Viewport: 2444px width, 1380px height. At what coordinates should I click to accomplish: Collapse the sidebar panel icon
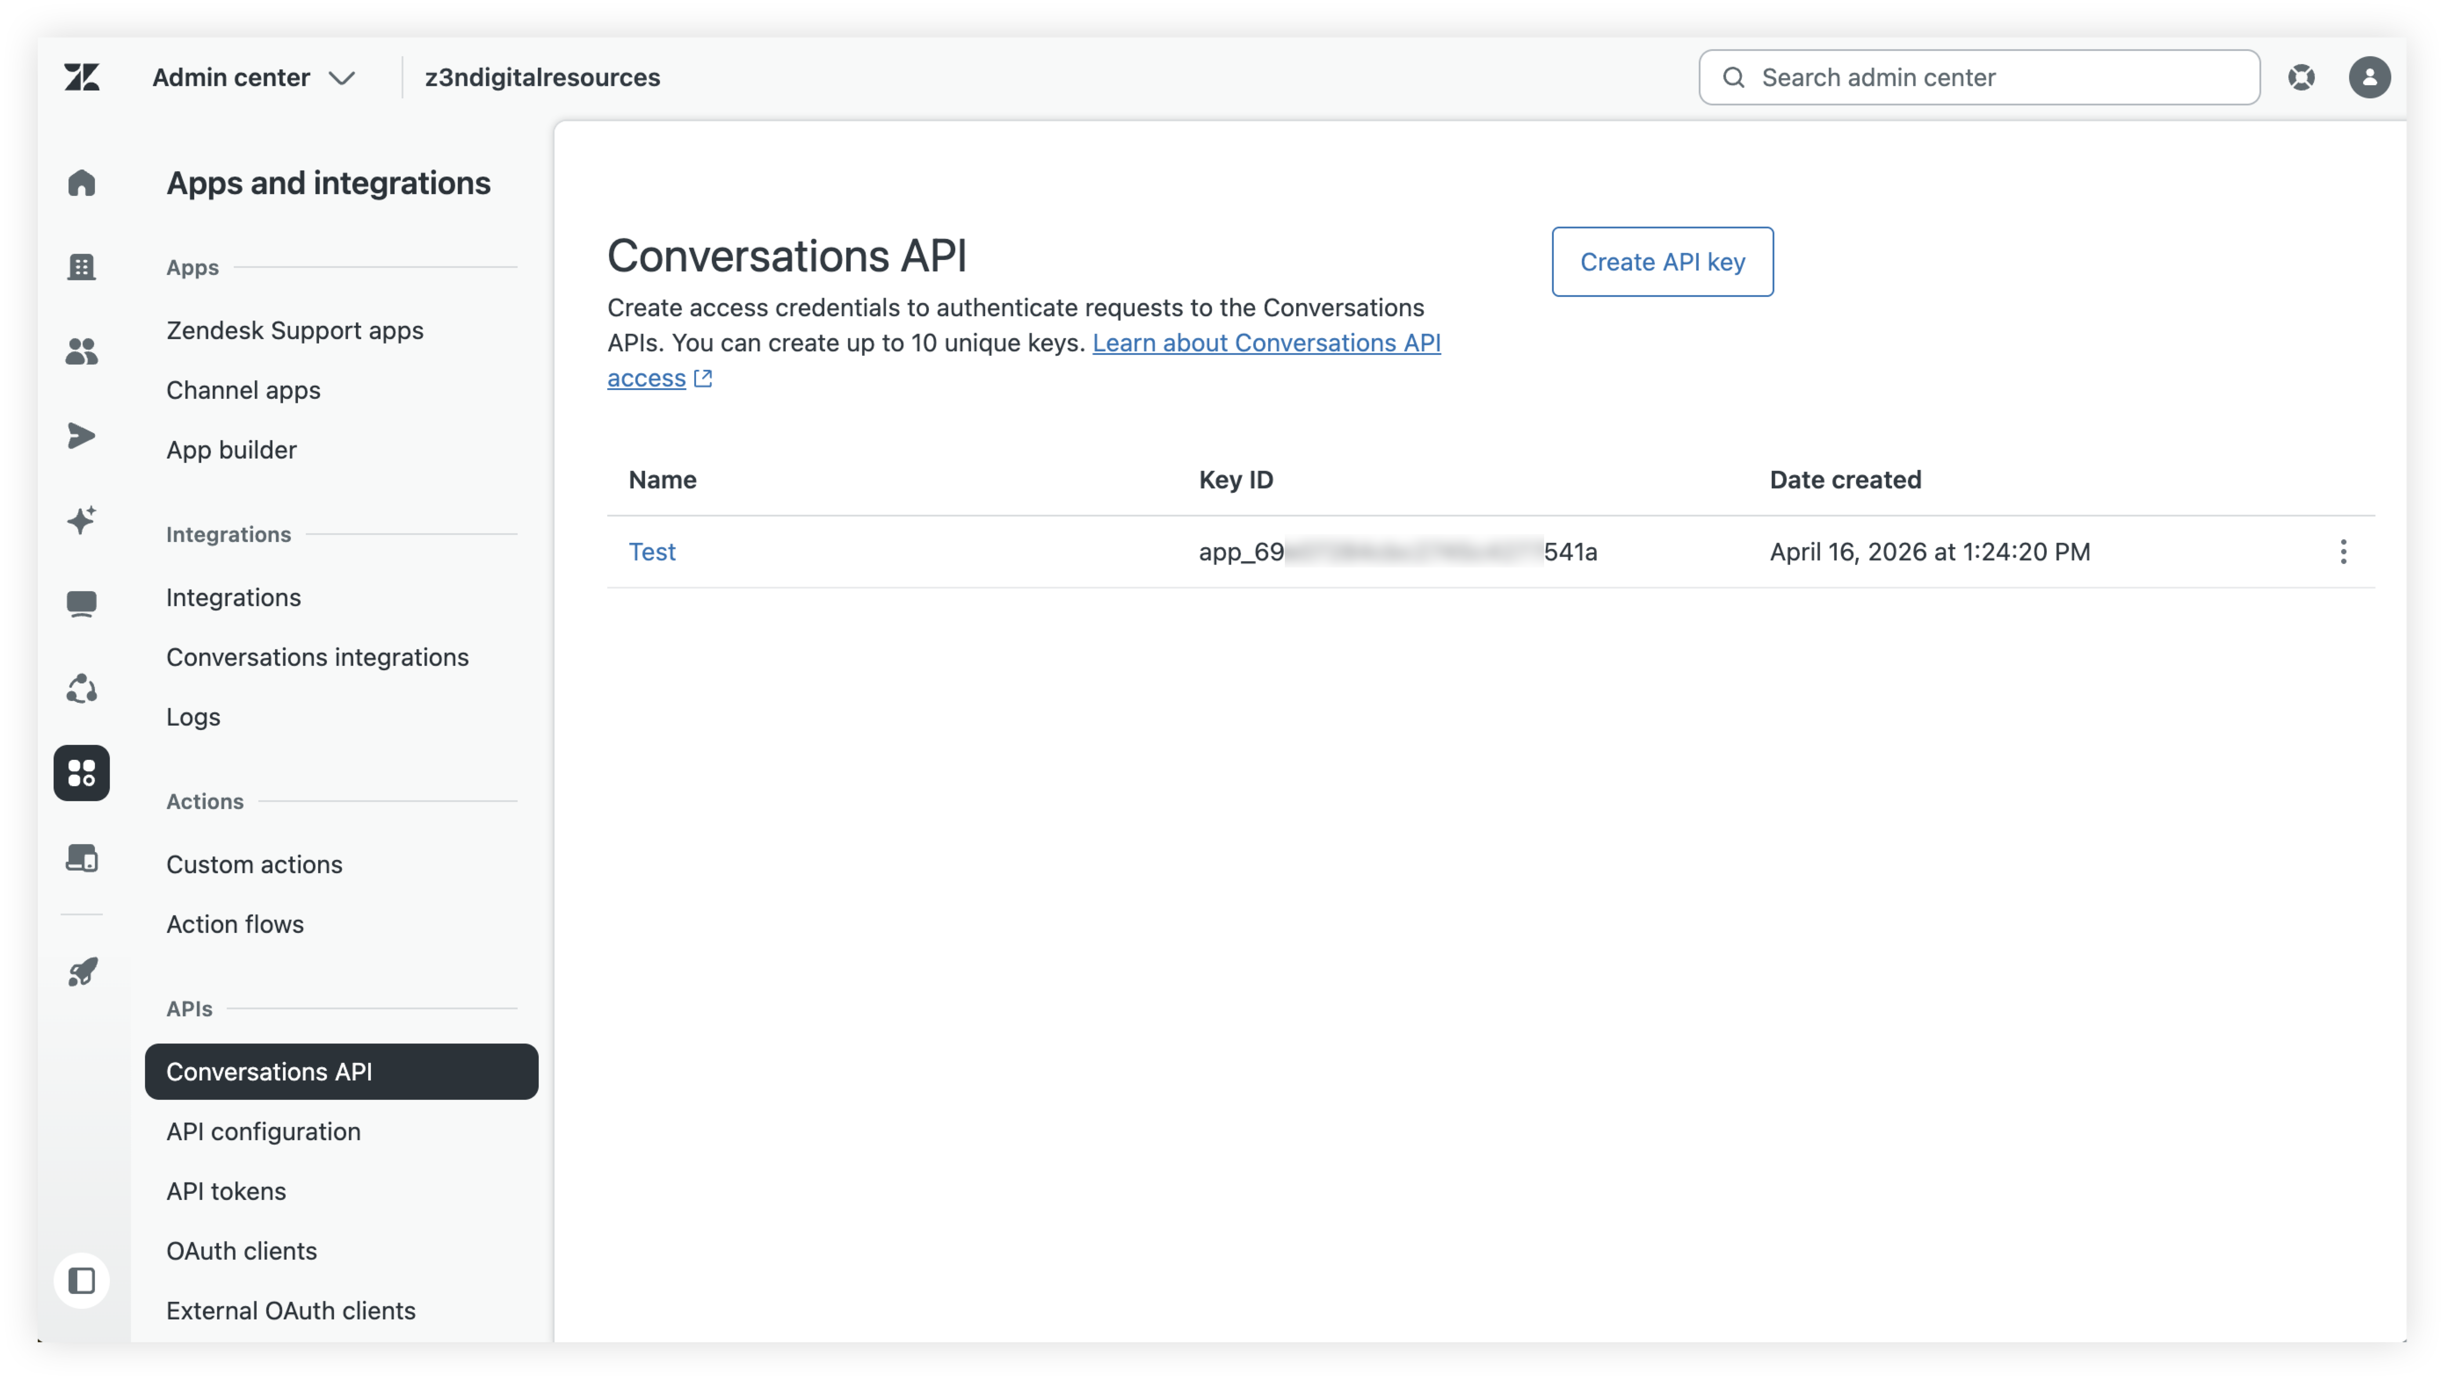click(82, 1280)
